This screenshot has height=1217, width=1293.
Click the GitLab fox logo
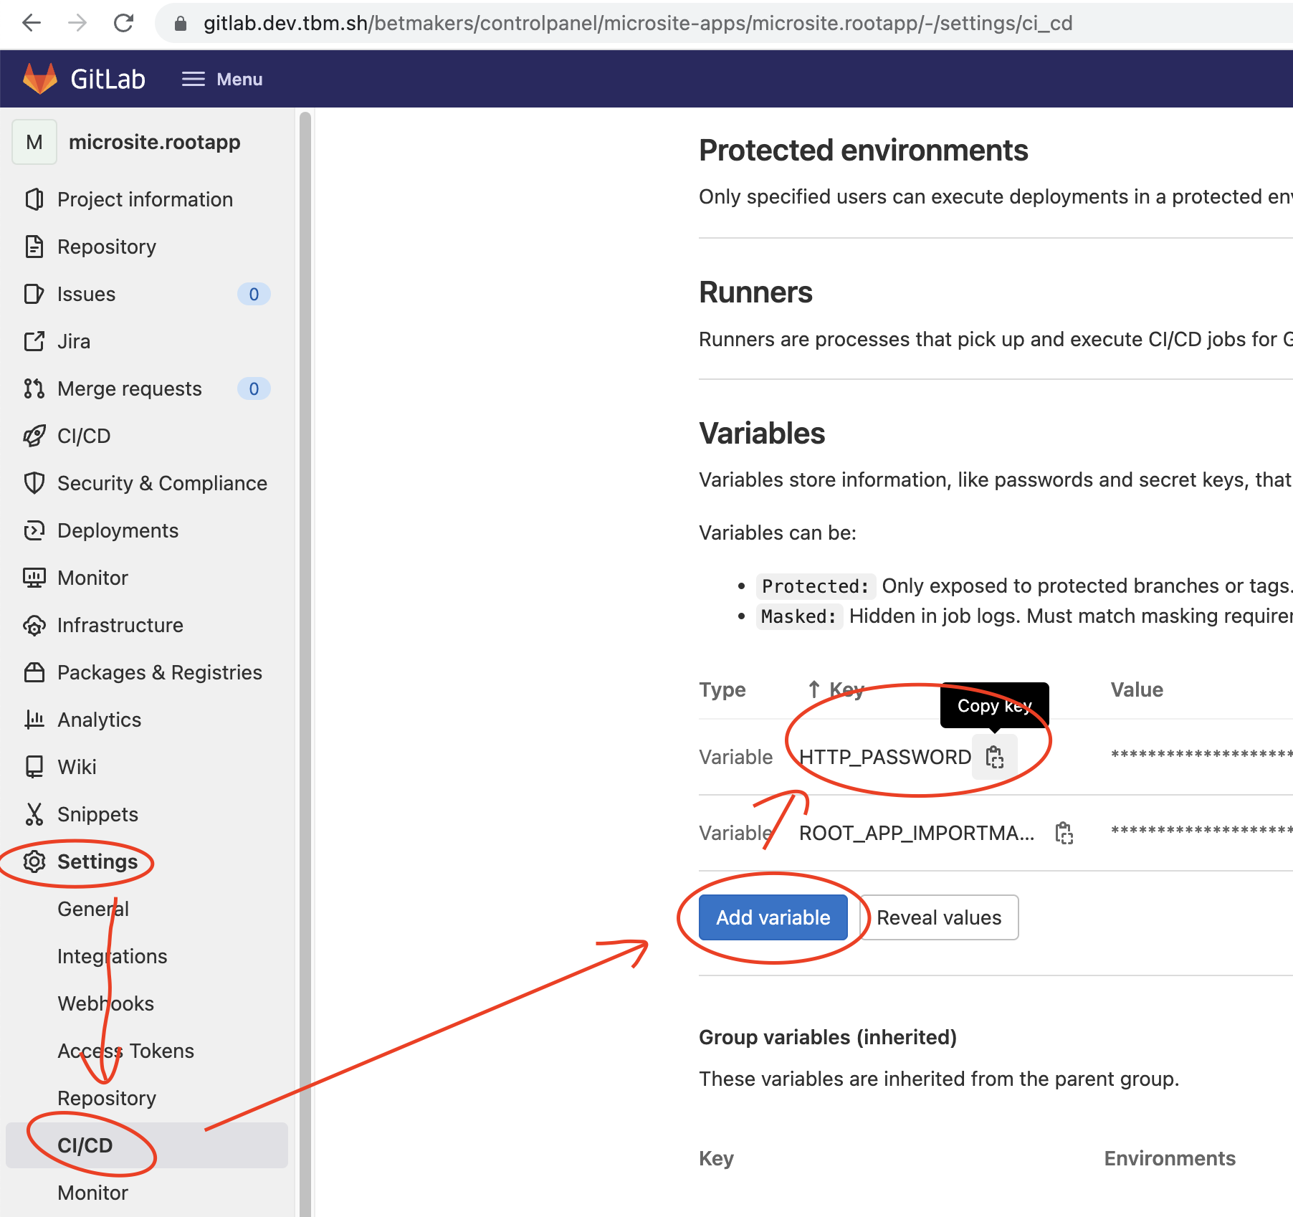pyautogui.click(x=40, y=79)
